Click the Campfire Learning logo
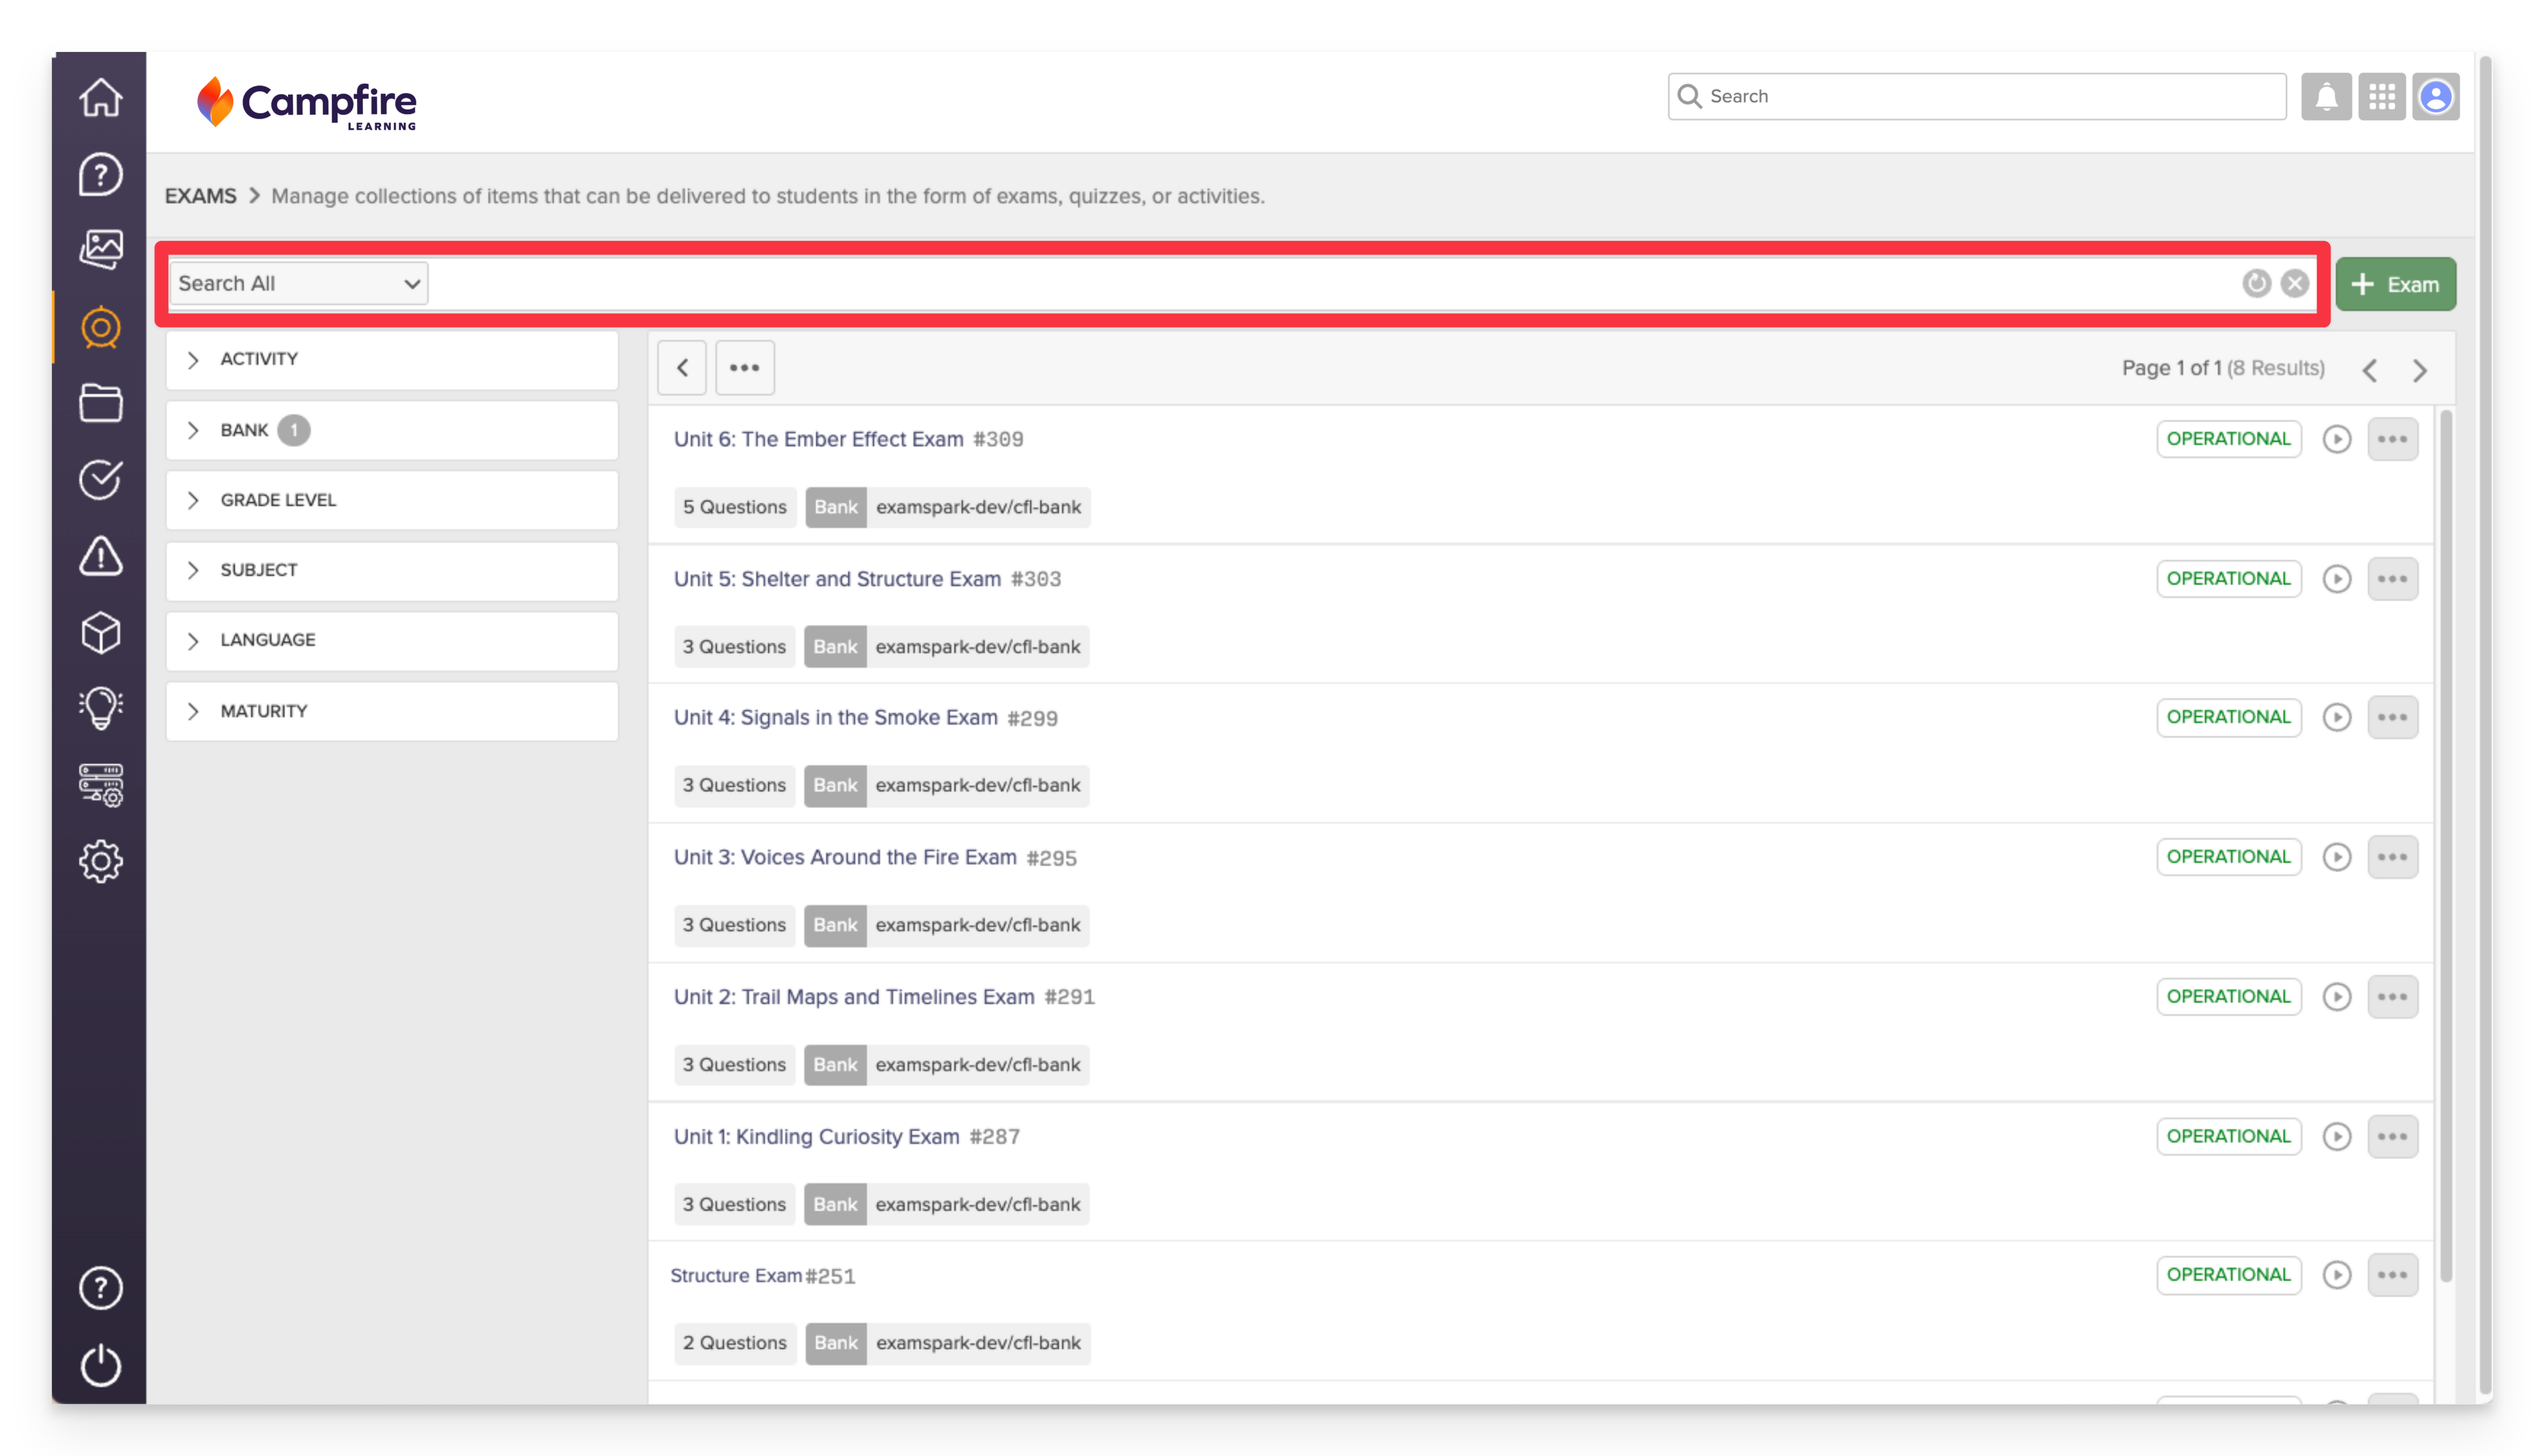Viewport: 2545px width, 1456px height. coord(306,103)
